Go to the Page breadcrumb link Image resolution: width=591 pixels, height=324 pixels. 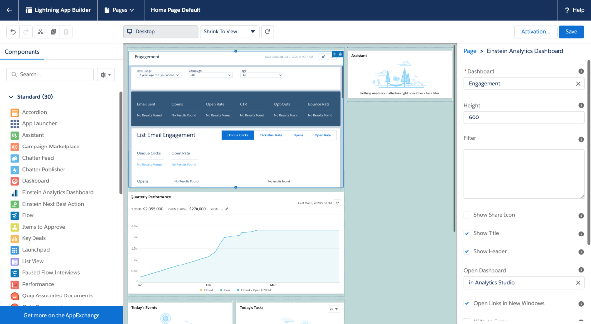[470, 51]
